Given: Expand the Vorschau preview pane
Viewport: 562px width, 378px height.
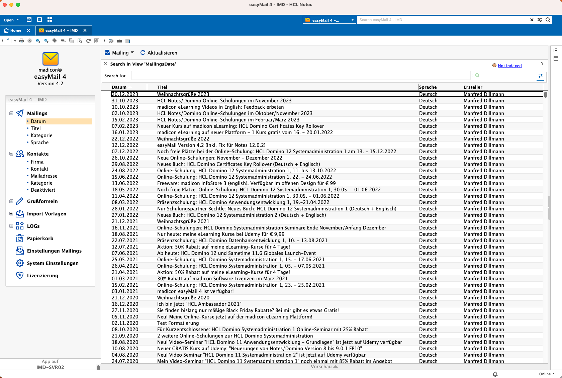Looking at the screenshot, I should point(324,367).
